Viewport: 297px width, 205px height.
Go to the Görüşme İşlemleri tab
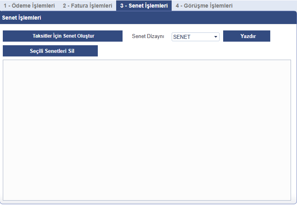click(204, 6)
